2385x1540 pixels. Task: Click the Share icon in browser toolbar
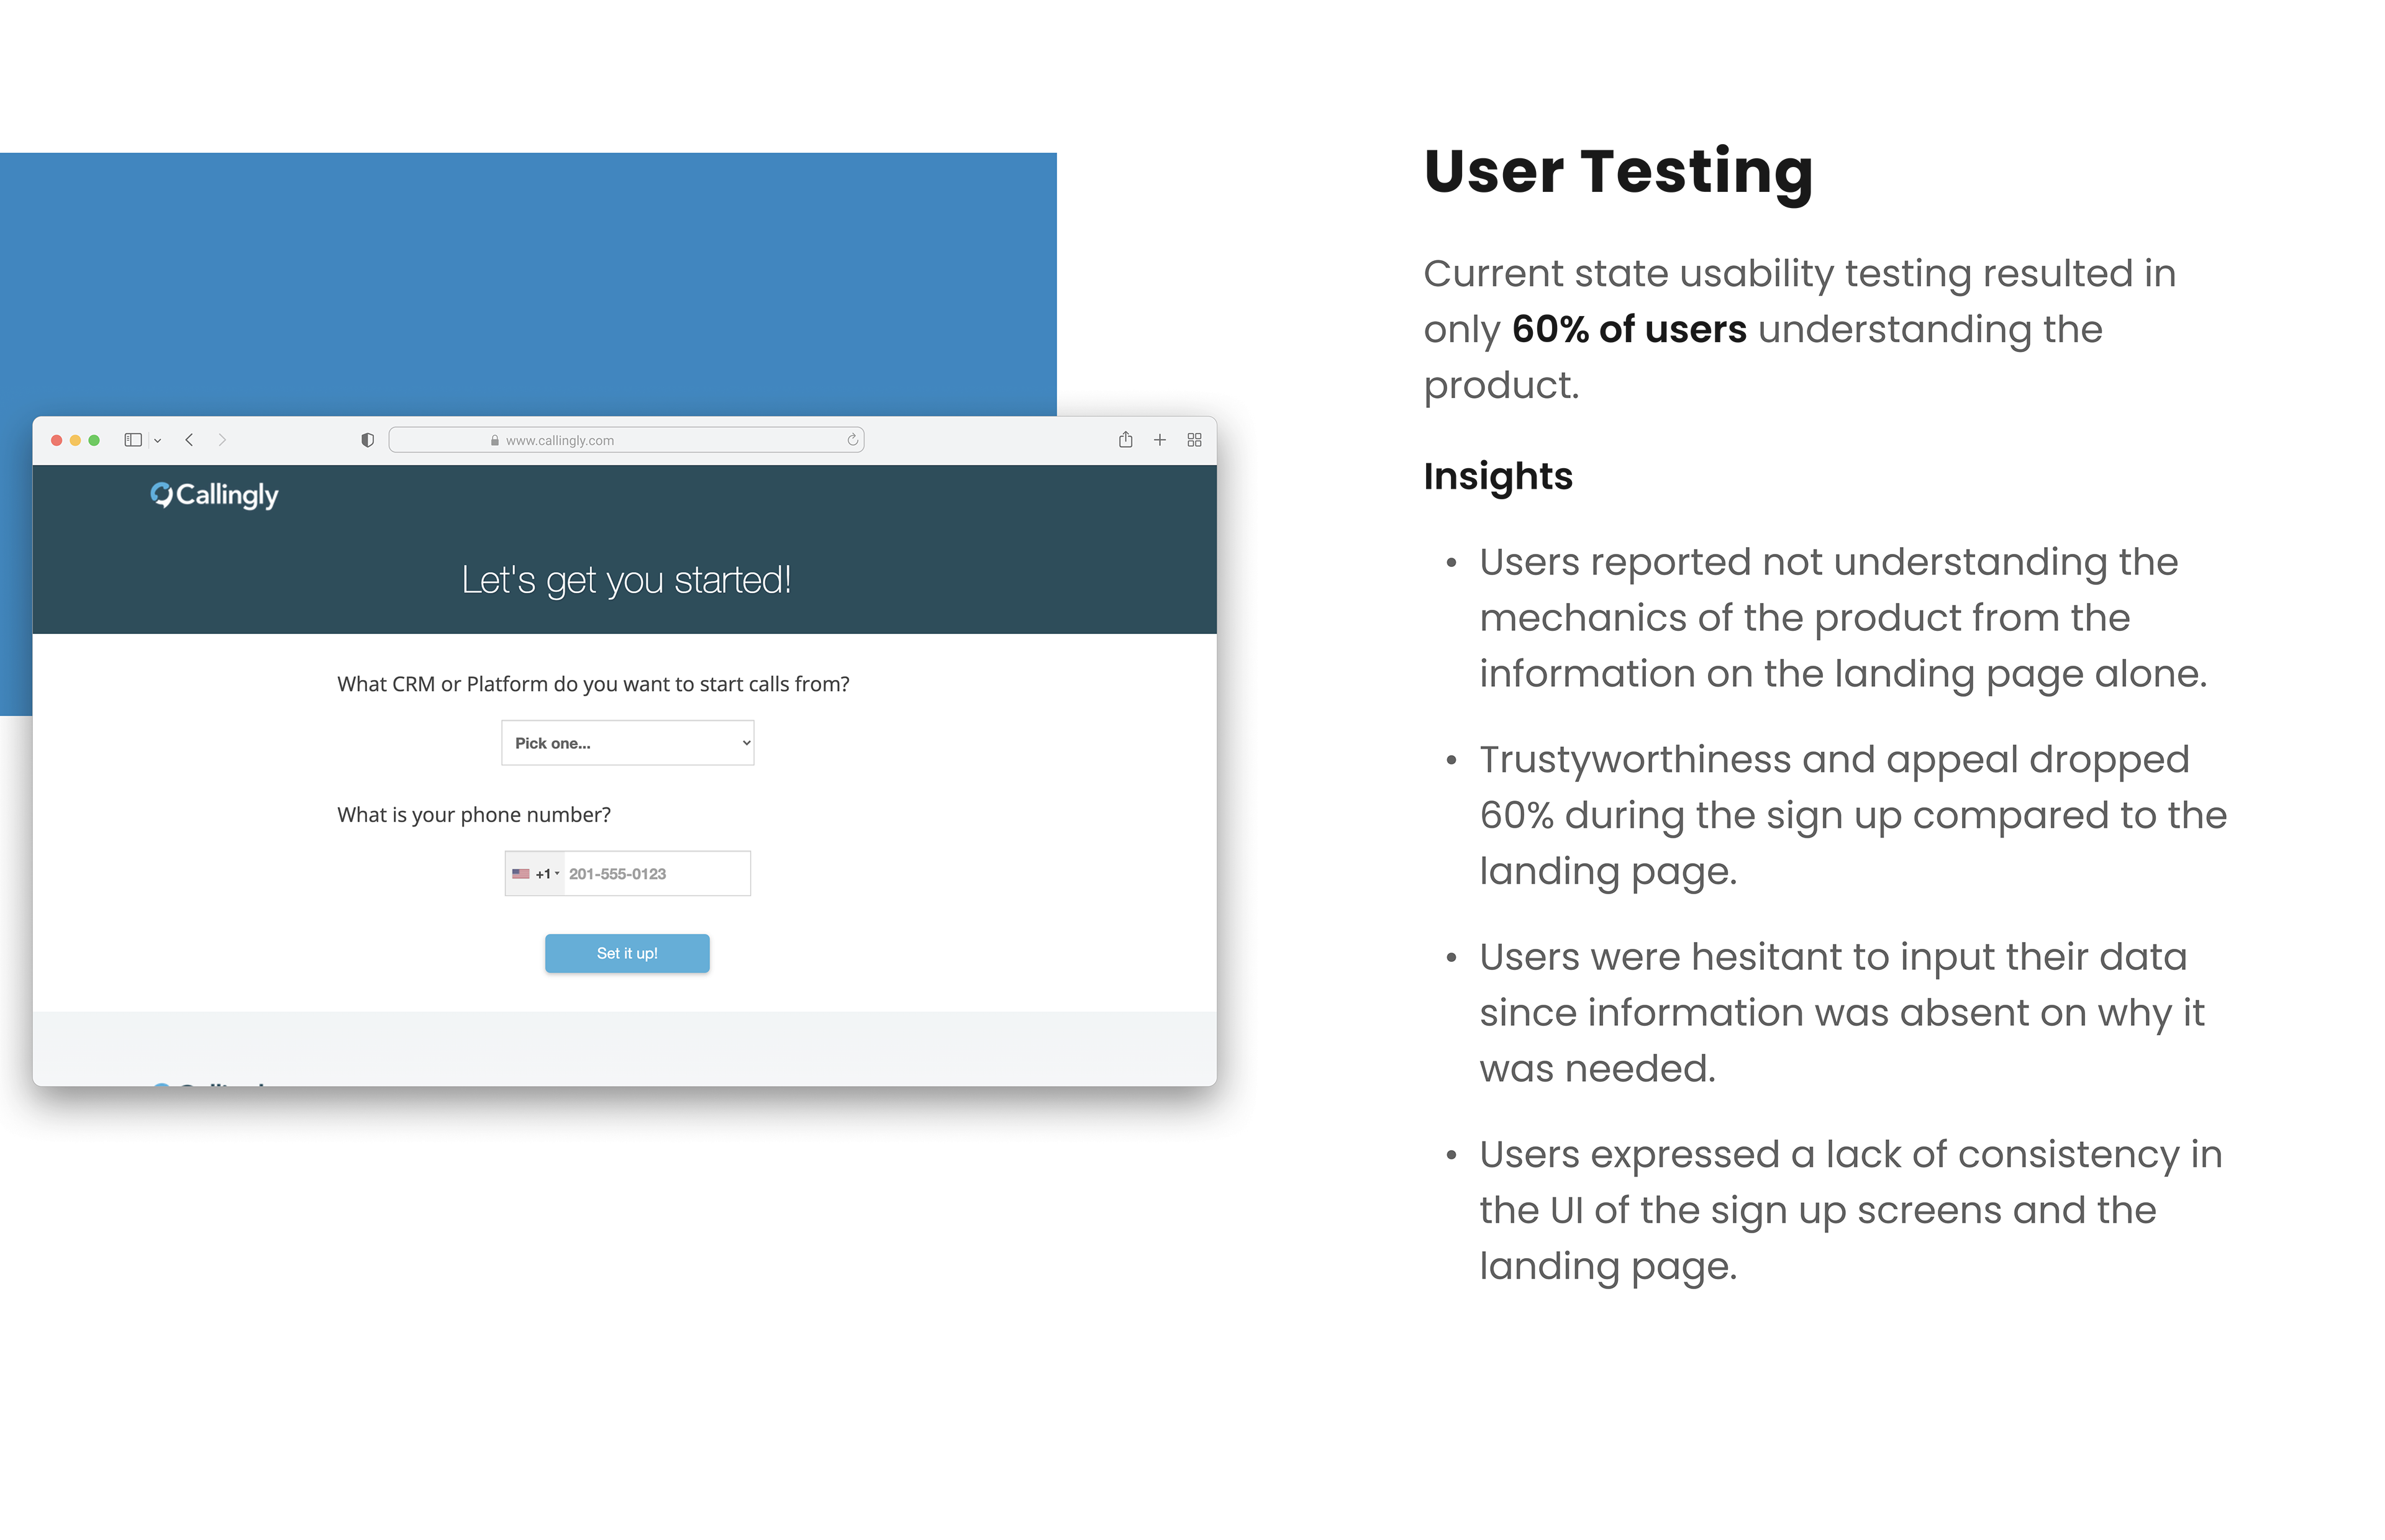(1125, 440)
